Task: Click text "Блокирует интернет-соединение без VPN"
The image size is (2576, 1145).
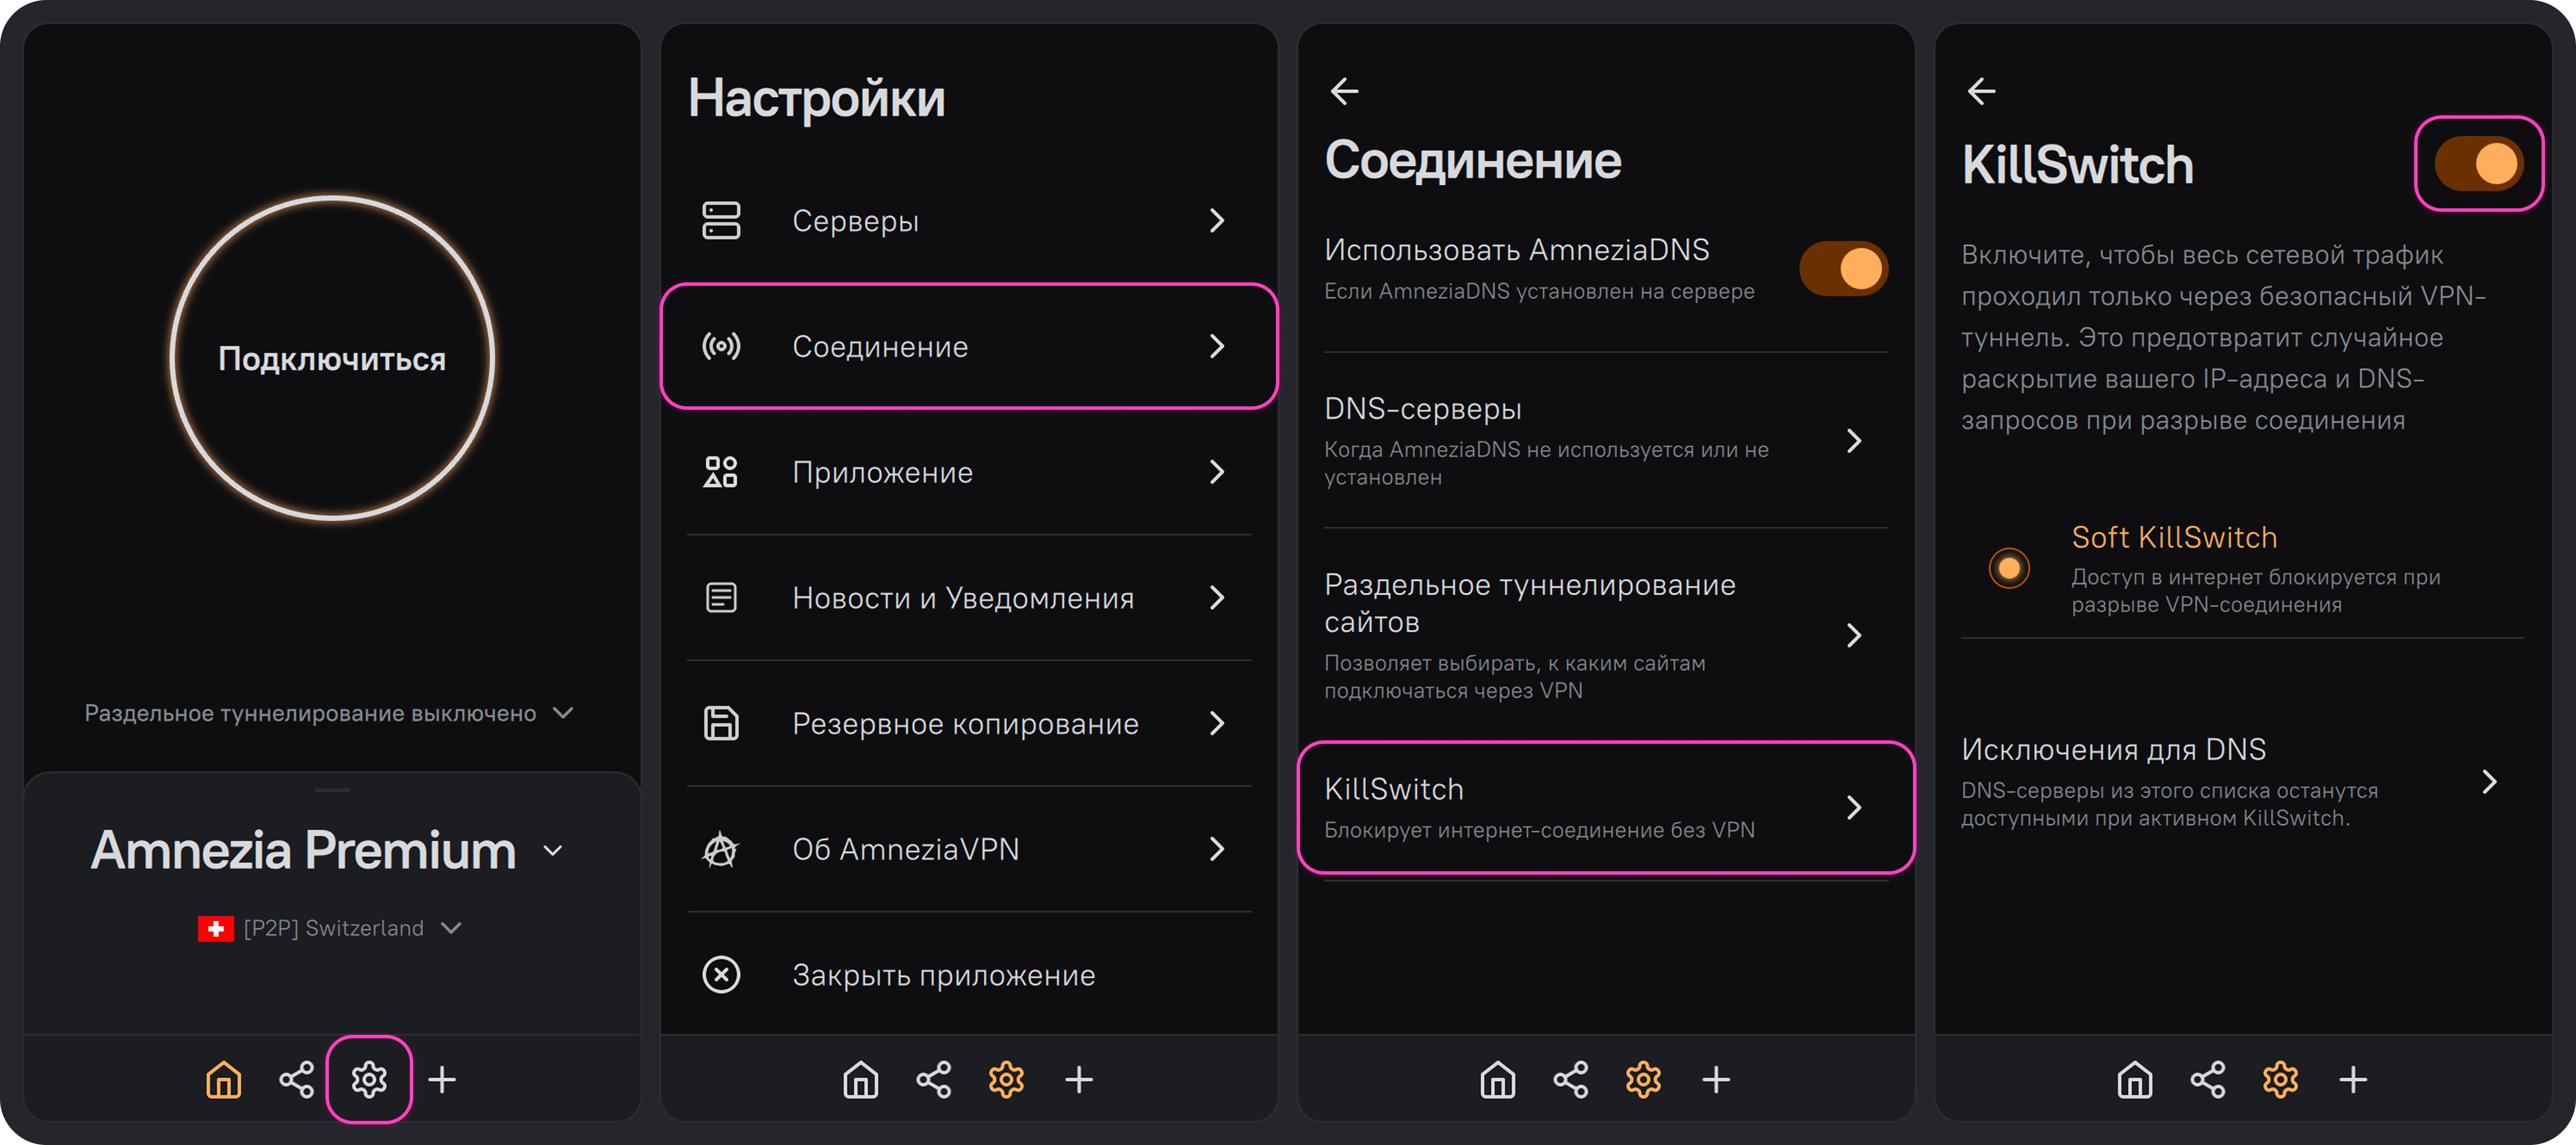Action: pyautogui.click(x=1539, y=830)
